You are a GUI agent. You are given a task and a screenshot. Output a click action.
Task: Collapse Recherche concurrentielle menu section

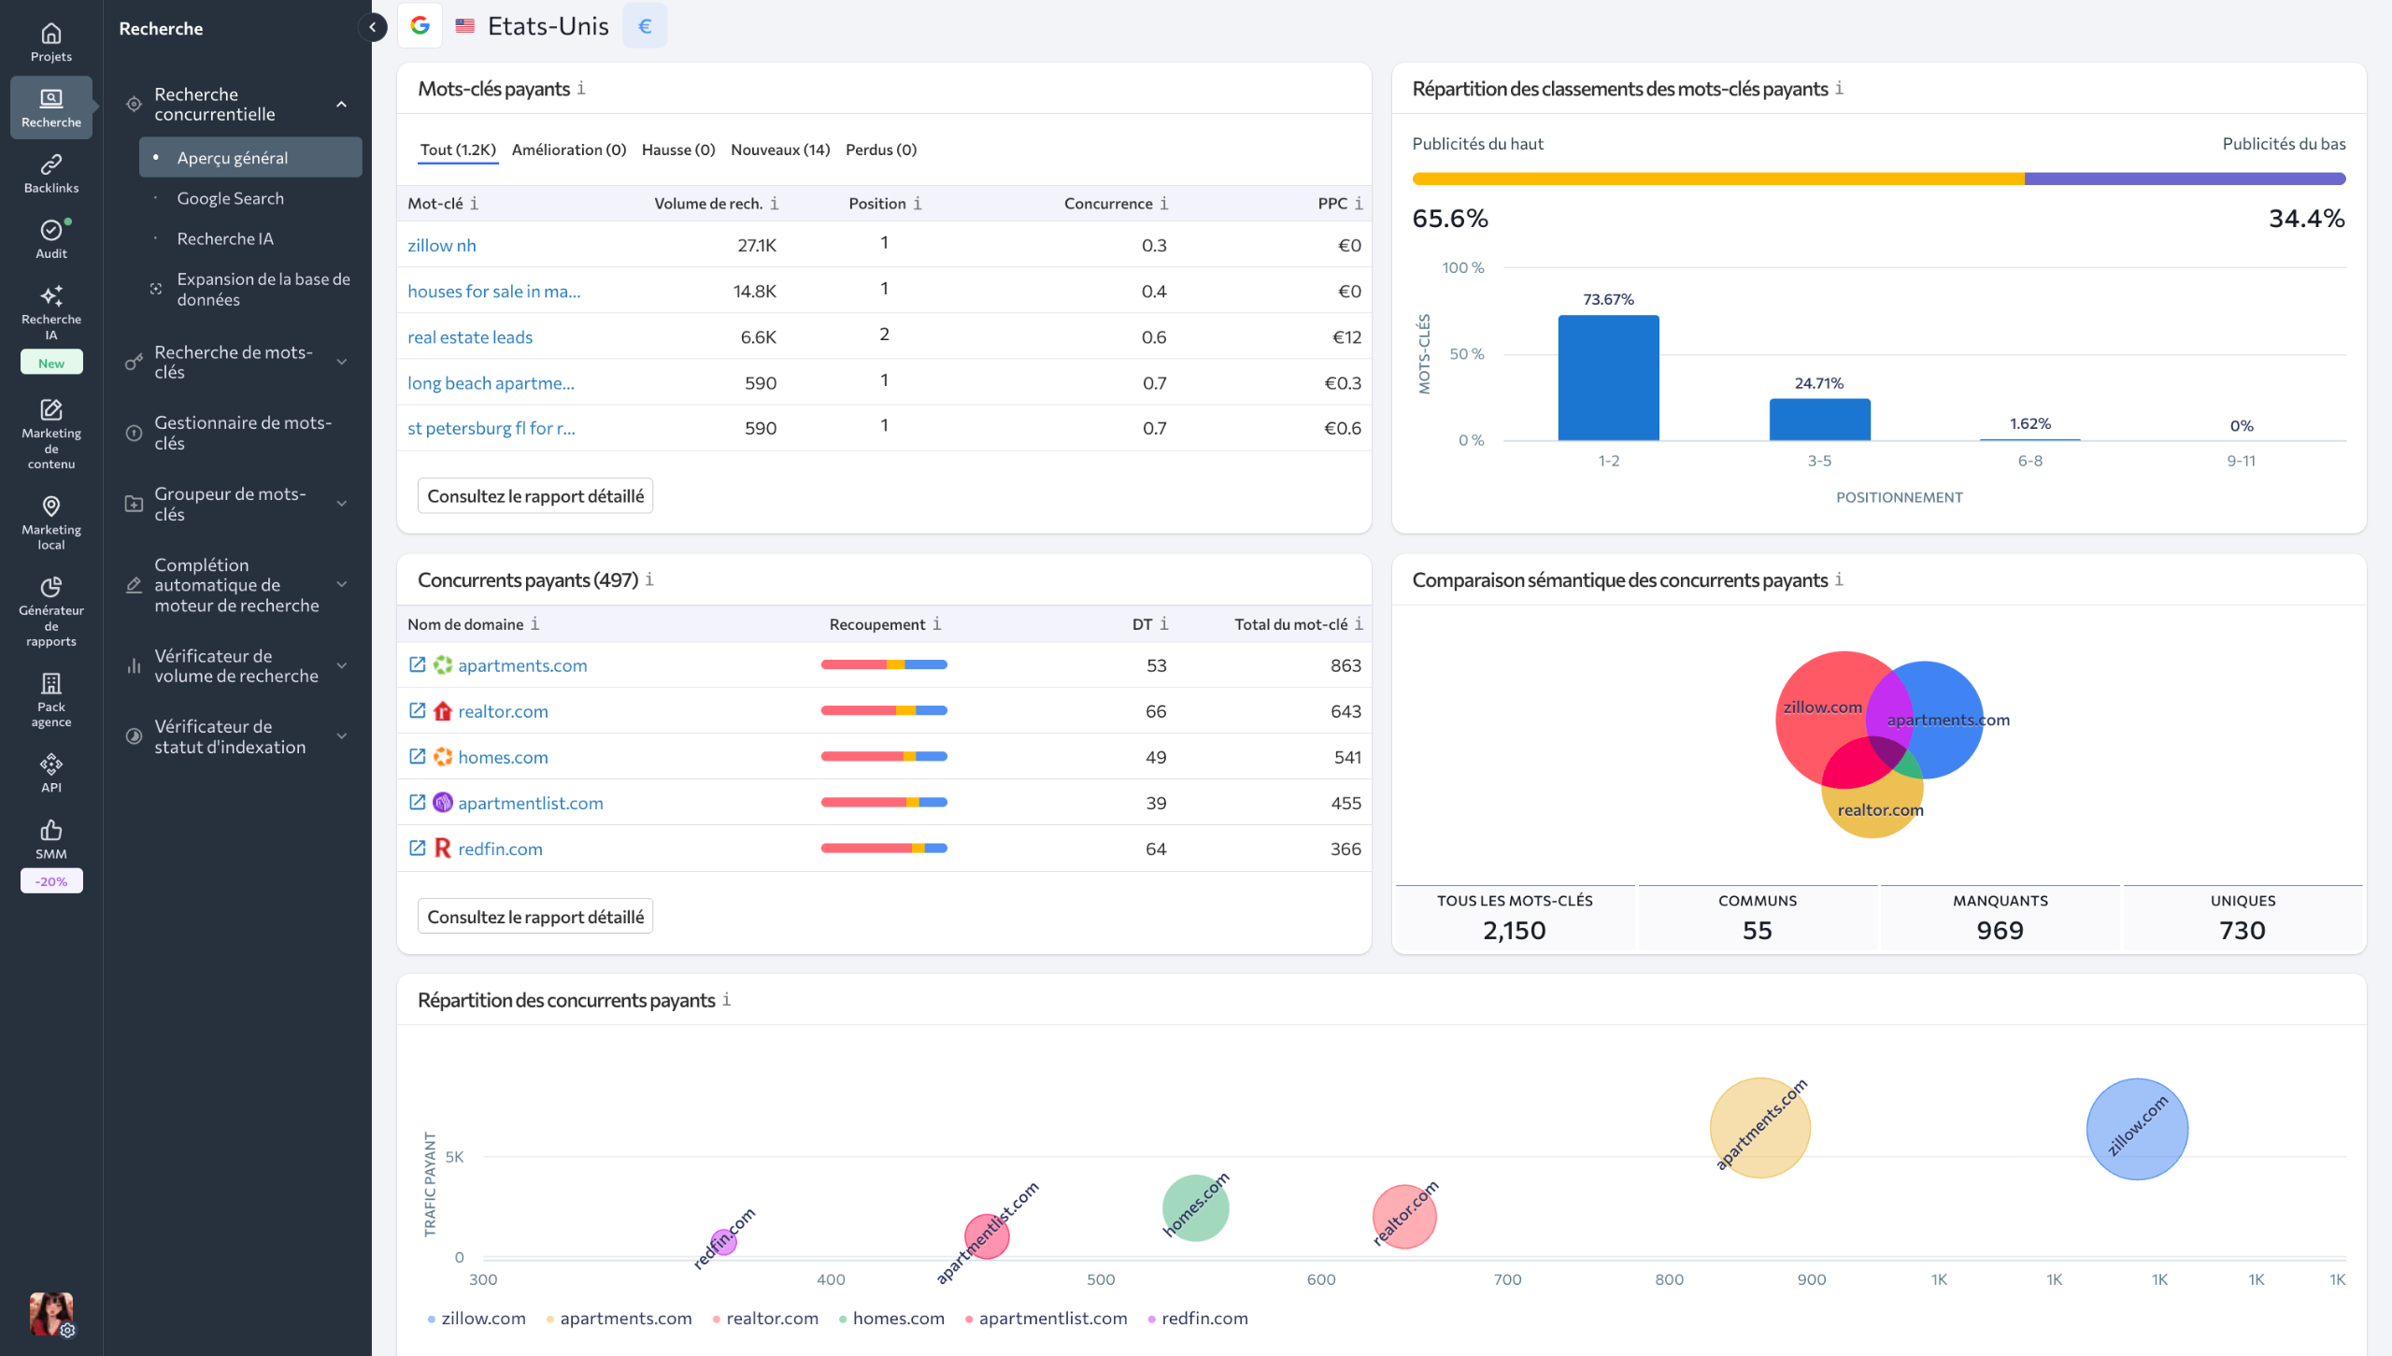[342, 104]
